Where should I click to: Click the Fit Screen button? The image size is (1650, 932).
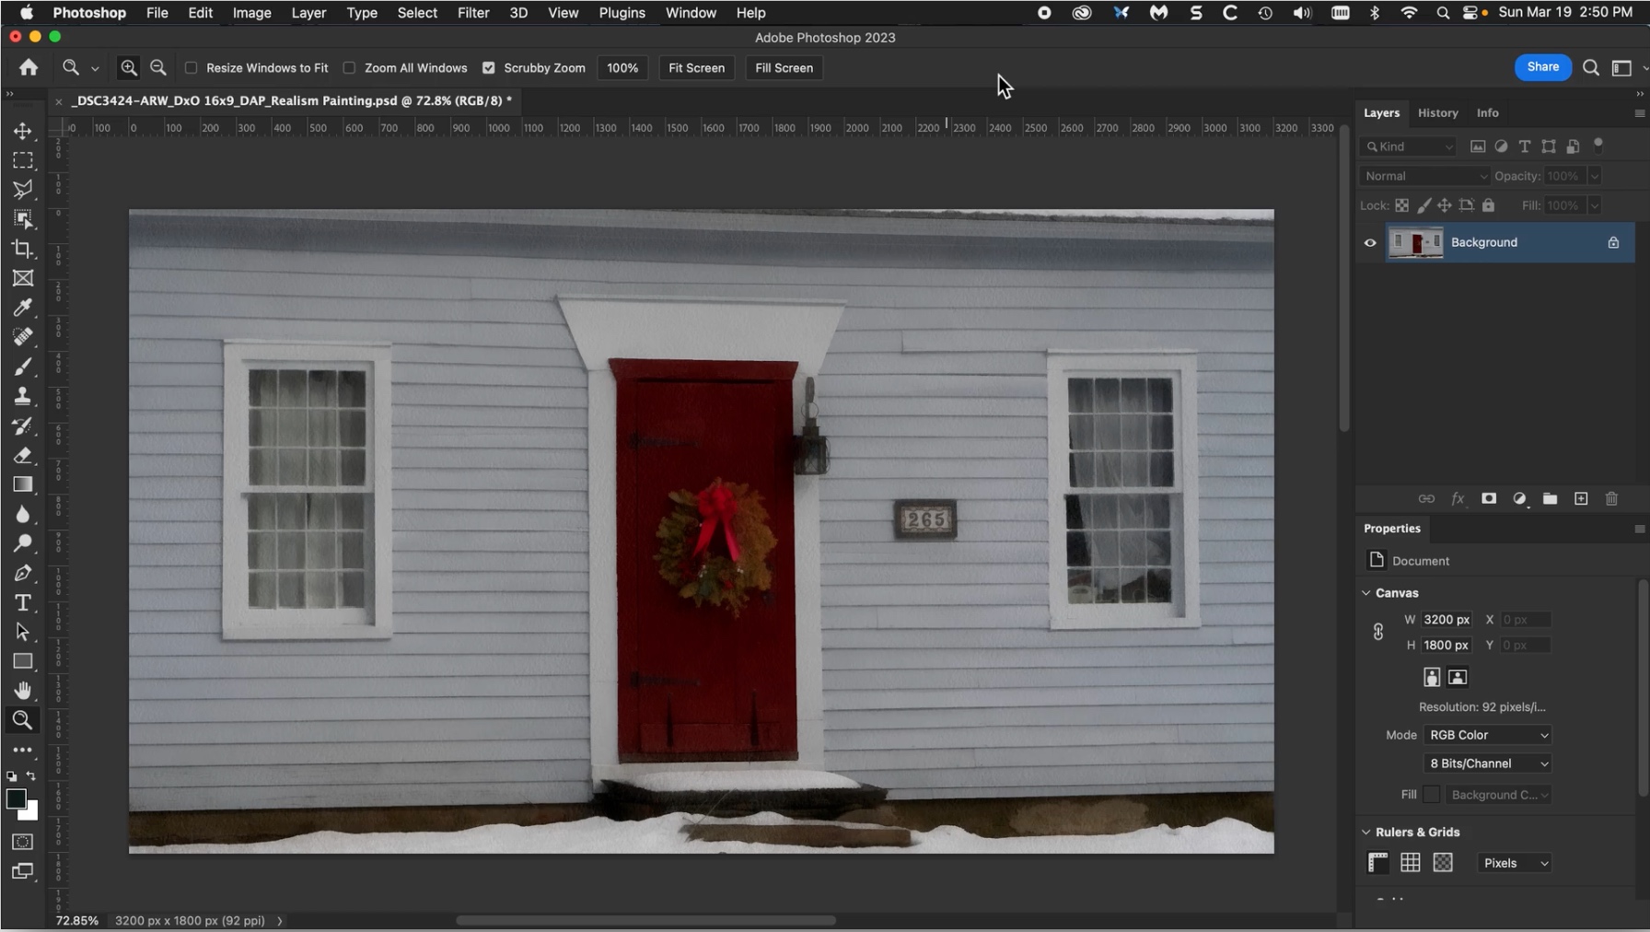pos(696,68)
